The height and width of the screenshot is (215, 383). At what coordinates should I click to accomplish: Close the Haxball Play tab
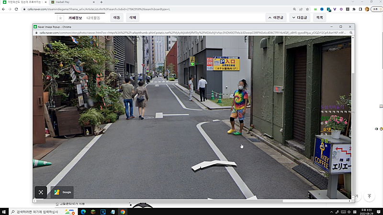click(x=94, y=2)
